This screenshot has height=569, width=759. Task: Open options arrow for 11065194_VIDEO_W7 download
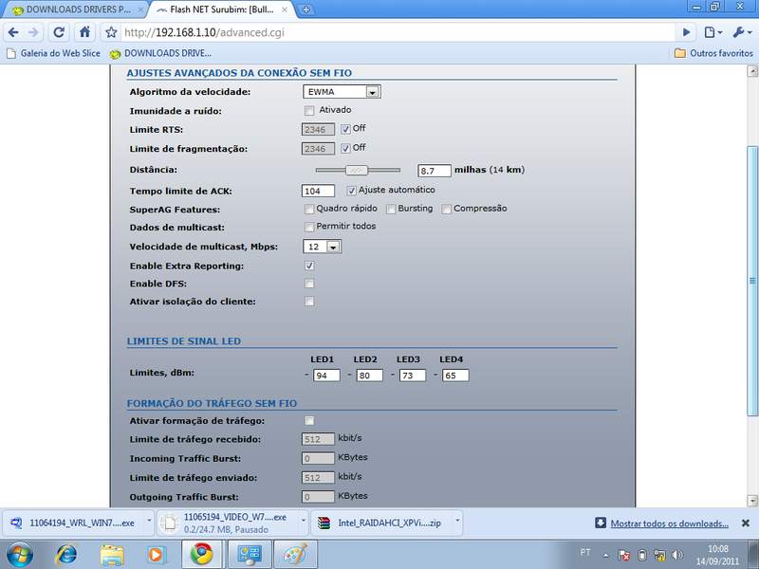pyautogui.click(x=304, y=521)
